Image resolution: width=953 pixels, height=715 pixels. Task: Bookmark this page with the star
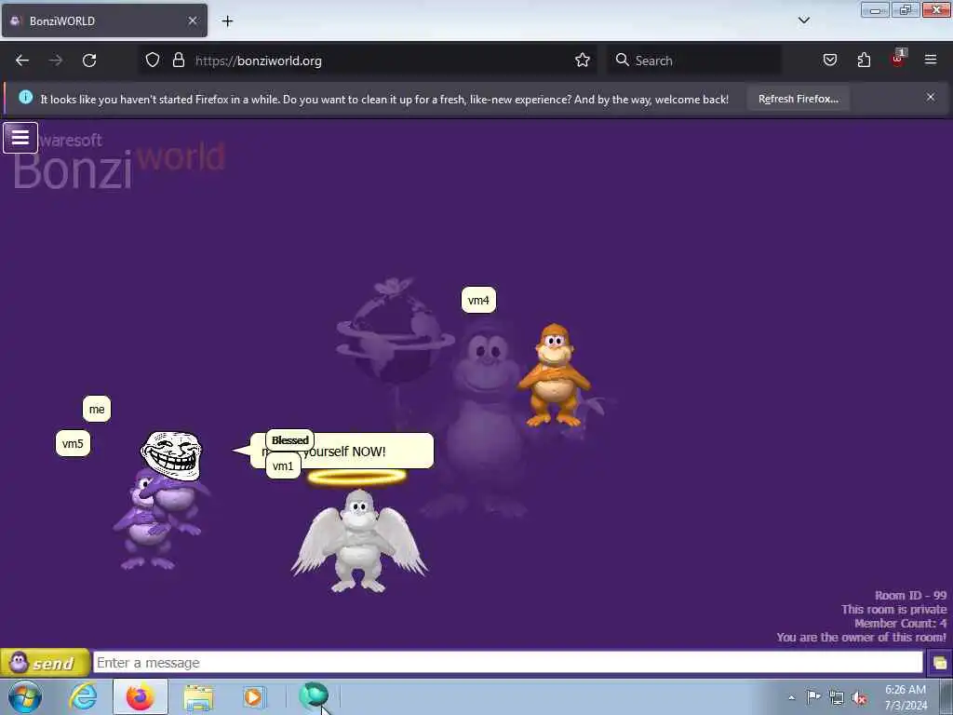point(583,61)
